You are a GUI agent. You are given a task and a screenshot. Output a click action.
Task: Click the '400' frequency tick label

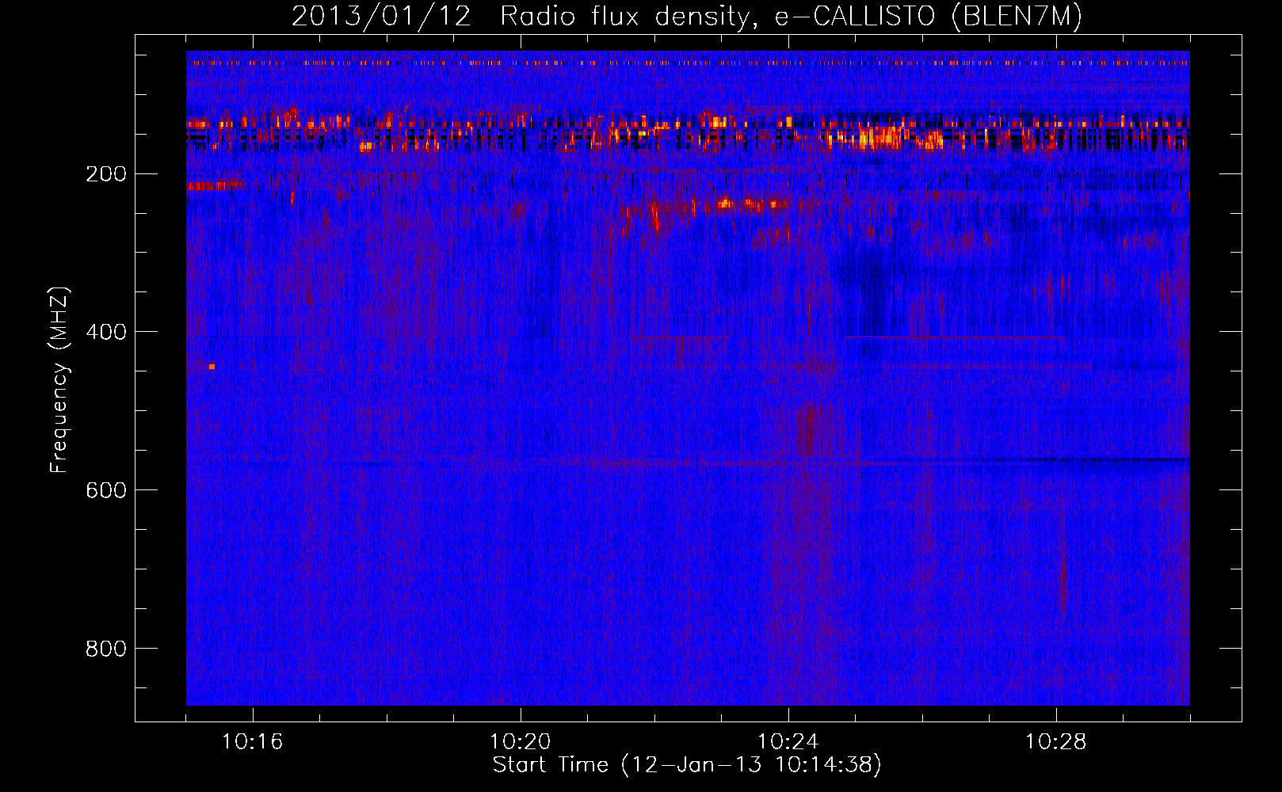coord(106,333)
